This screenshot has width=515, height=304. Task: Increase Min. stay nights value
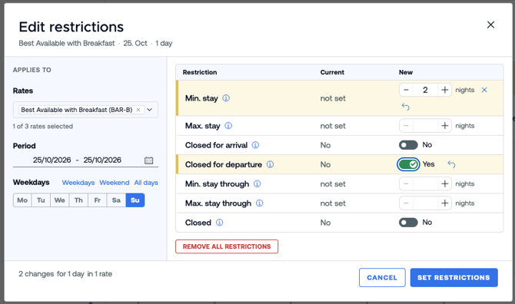pos(445,90)
